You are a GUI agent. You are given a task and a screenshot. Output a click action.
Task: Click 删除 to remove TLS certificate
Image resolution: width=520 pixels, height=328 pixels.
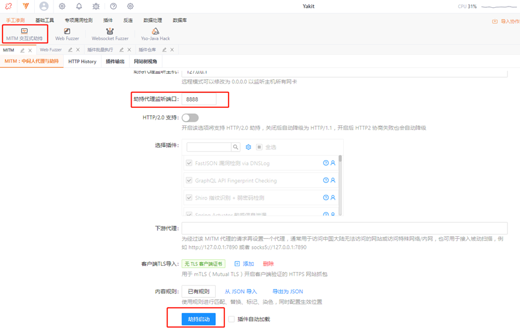268,263
